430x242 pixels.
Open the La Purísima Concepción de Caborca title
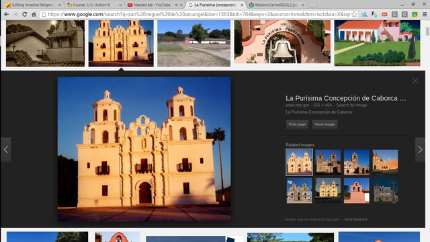[346, 98]
